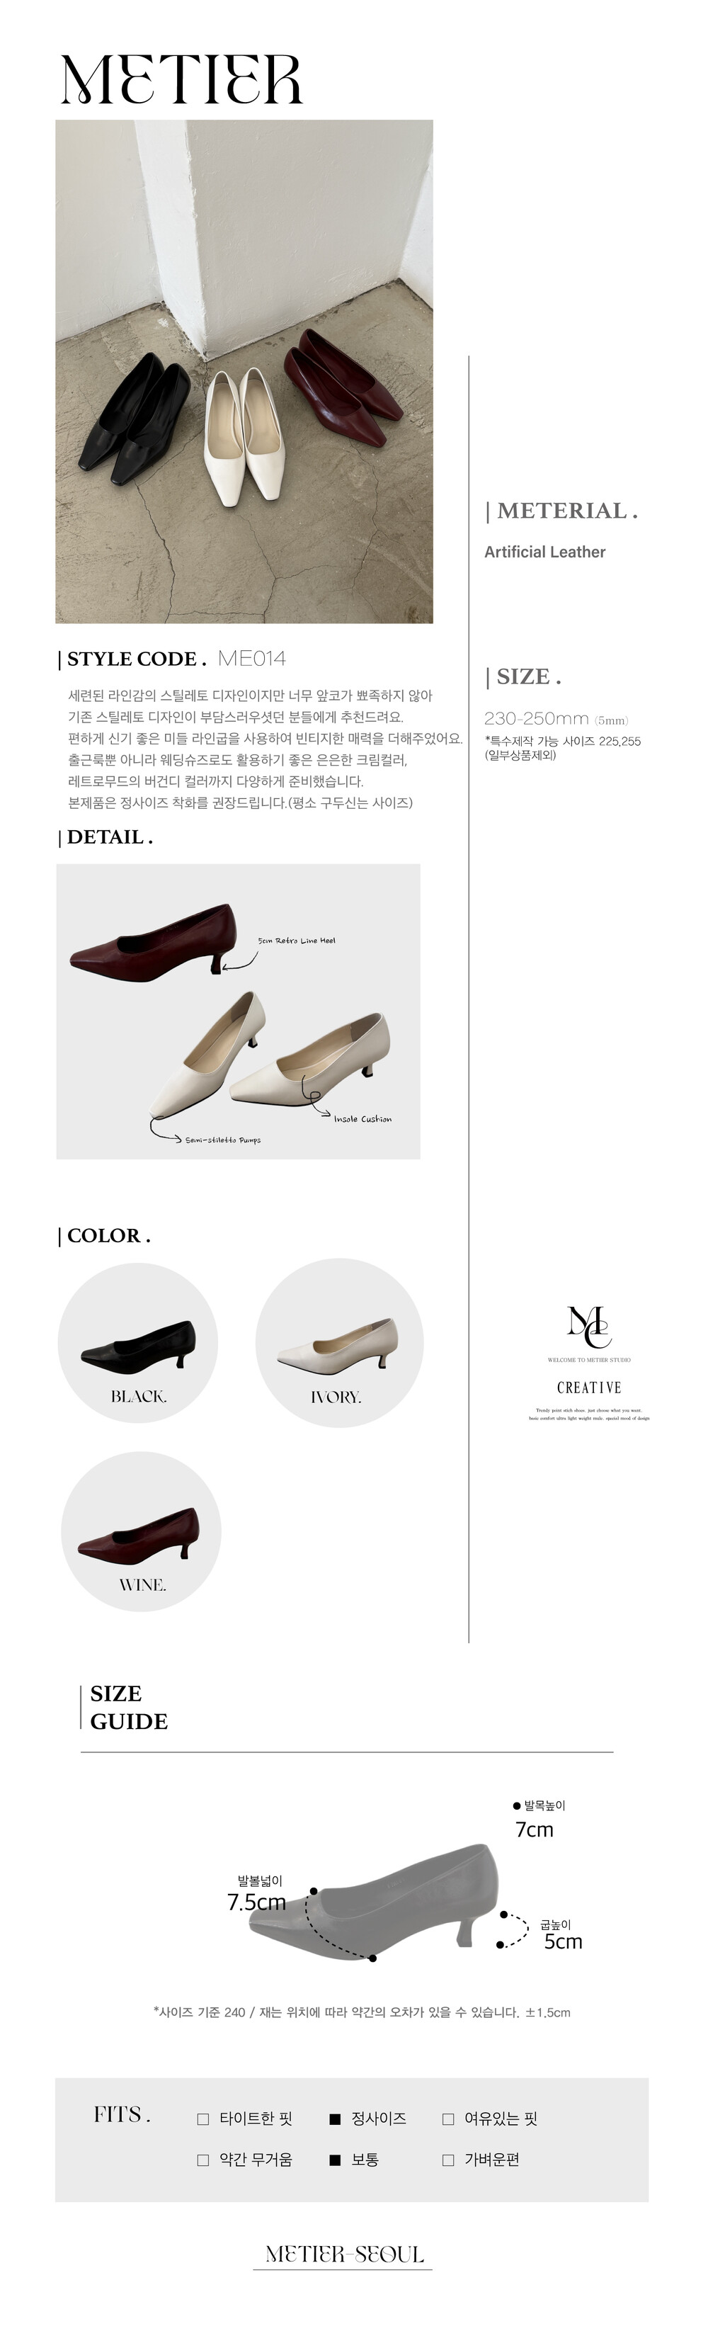708x2343 pixels.
Task: Select the Wine color swatch circle
Action: coord(141,1532)
